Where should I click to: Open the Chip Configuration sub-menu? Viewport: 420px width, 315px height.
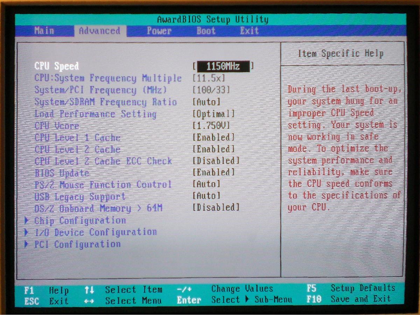pyautogui.click(x=80, y=221)
